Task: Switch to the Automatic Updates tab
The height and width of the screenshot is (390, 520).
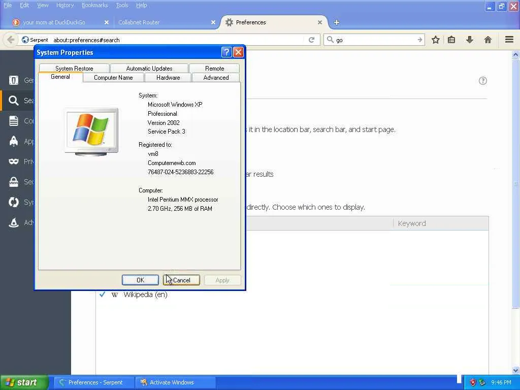Action: click(149, 69)
